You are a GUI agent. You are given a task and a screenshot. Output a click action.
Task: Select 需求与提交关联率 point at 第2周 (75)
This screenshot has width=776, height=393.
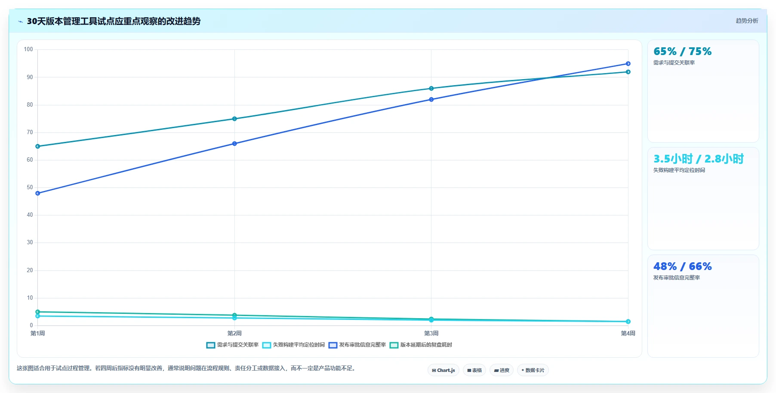coord(234,119)
